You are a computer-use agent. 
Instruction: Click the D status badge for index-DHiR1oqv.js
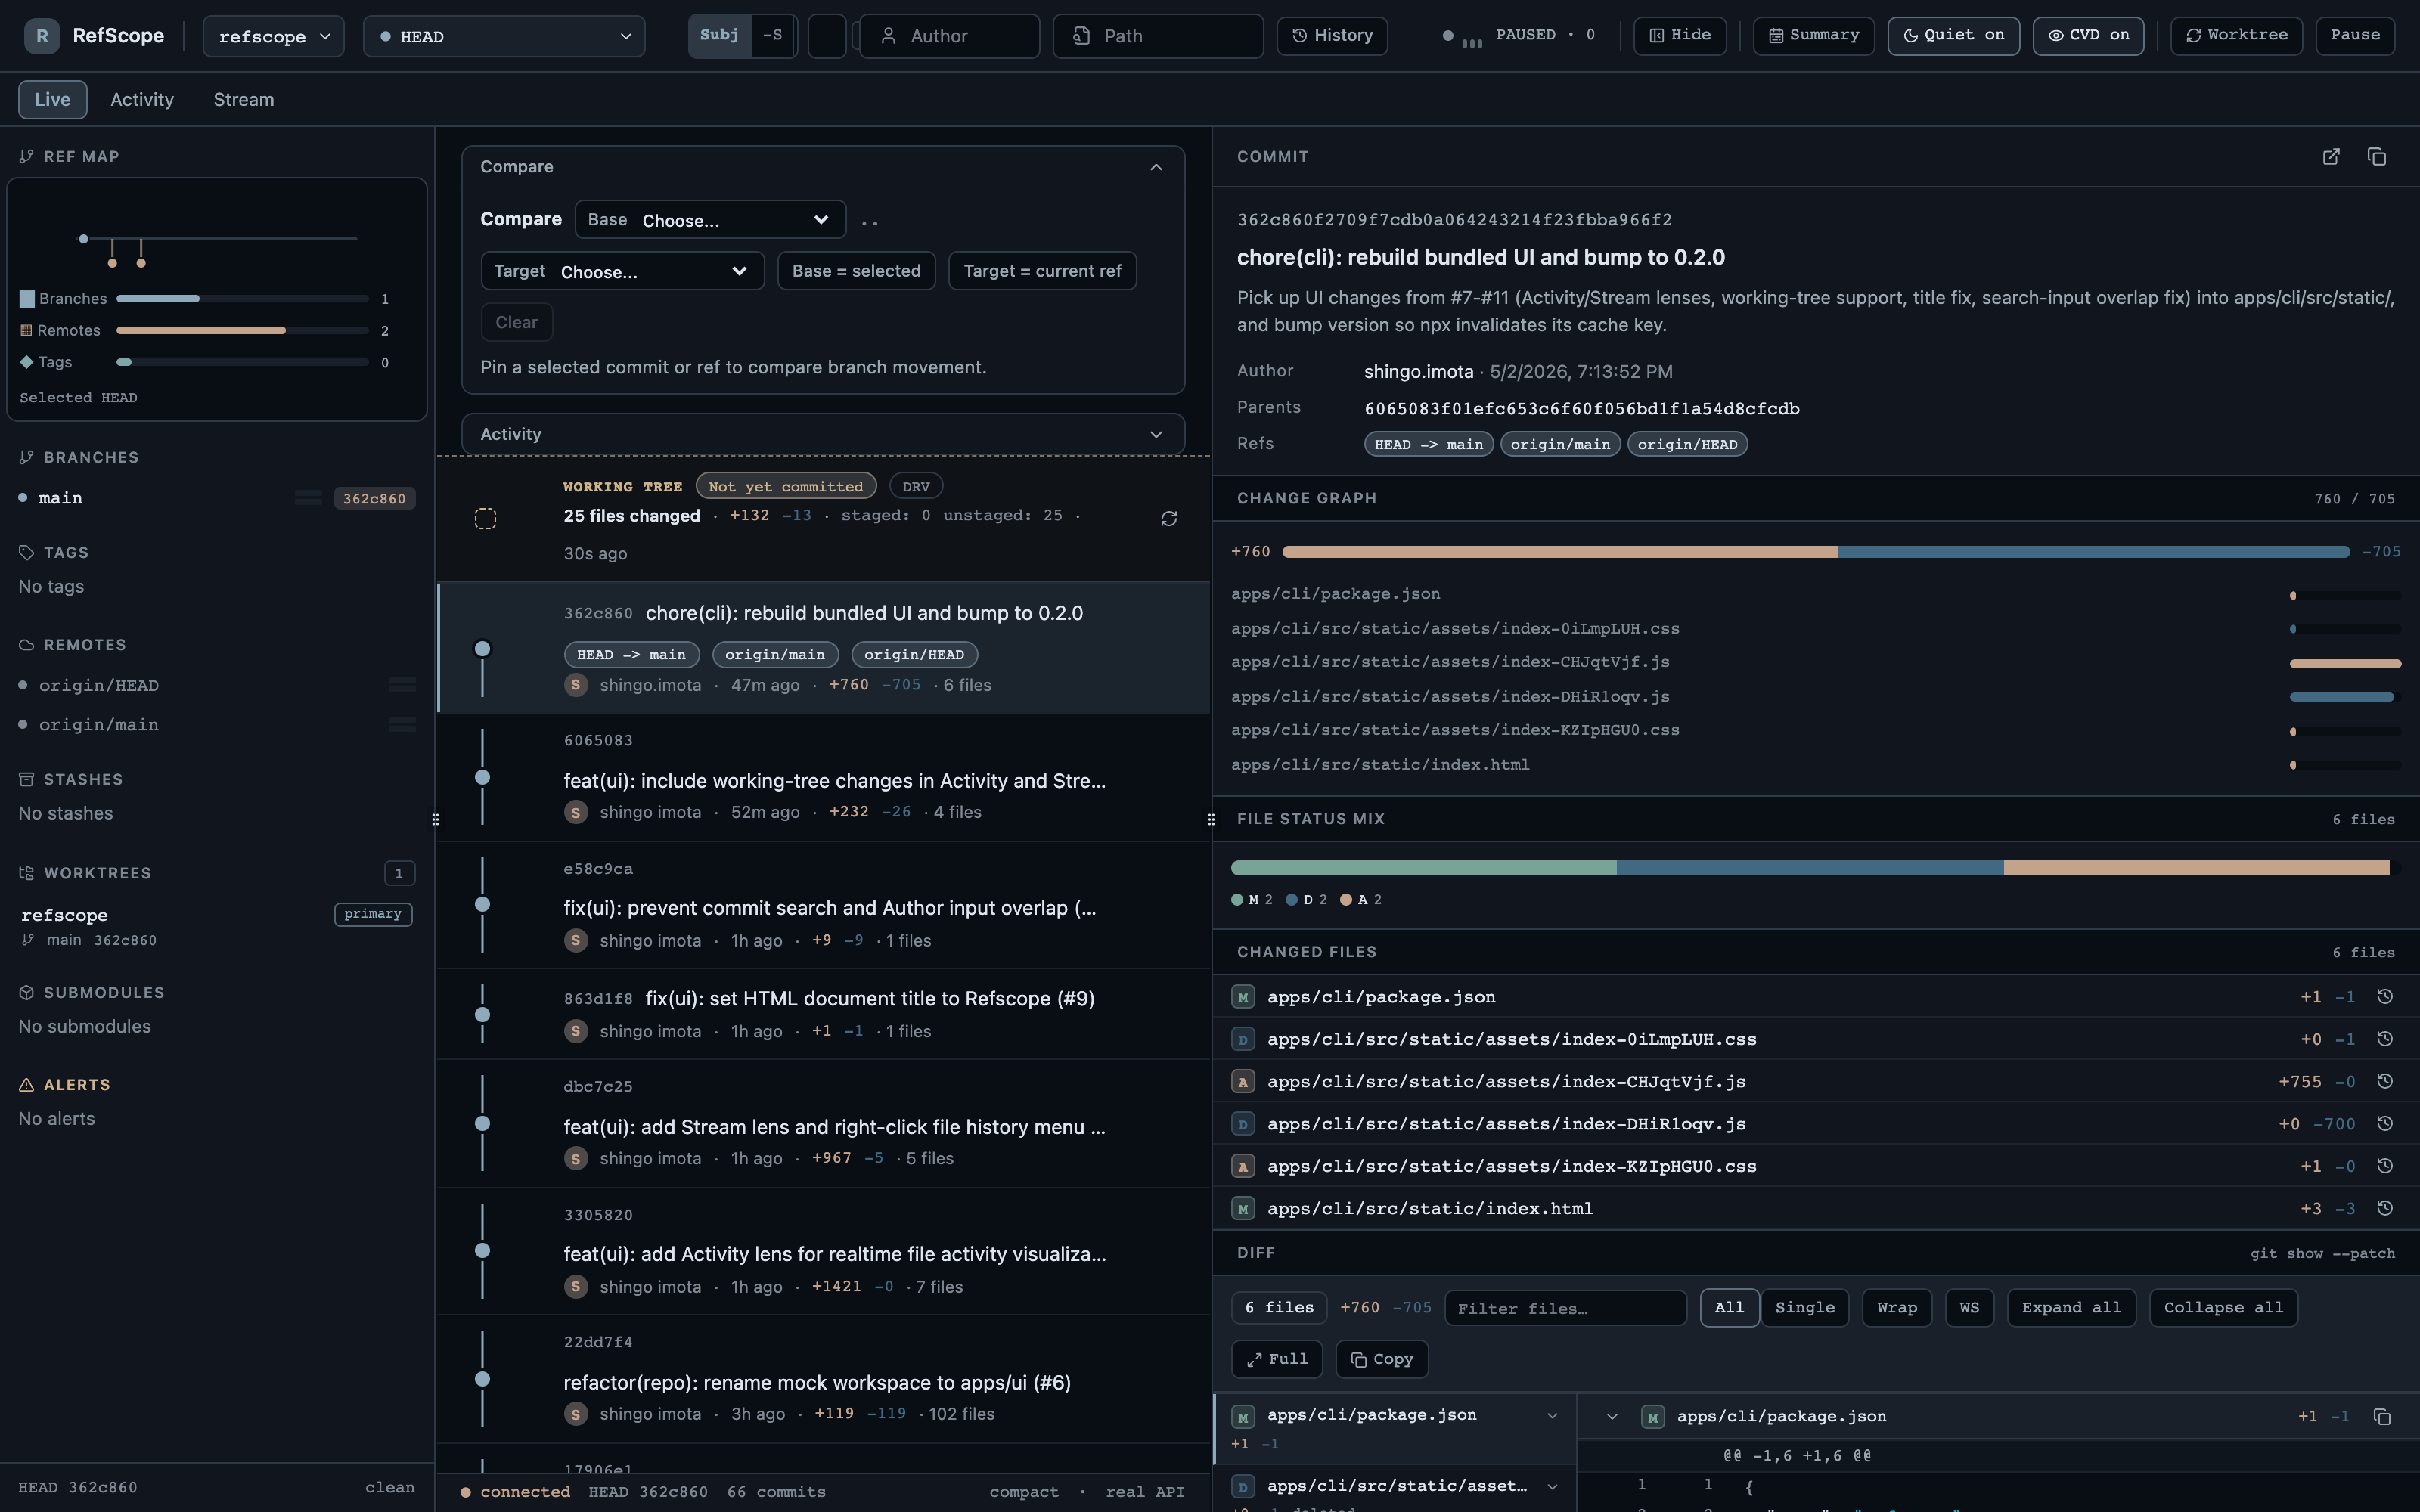1243,1124
